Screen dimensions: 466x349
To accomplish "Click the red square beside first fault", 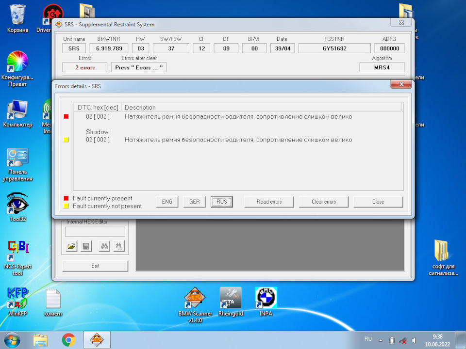I will (x=66, y=116).
